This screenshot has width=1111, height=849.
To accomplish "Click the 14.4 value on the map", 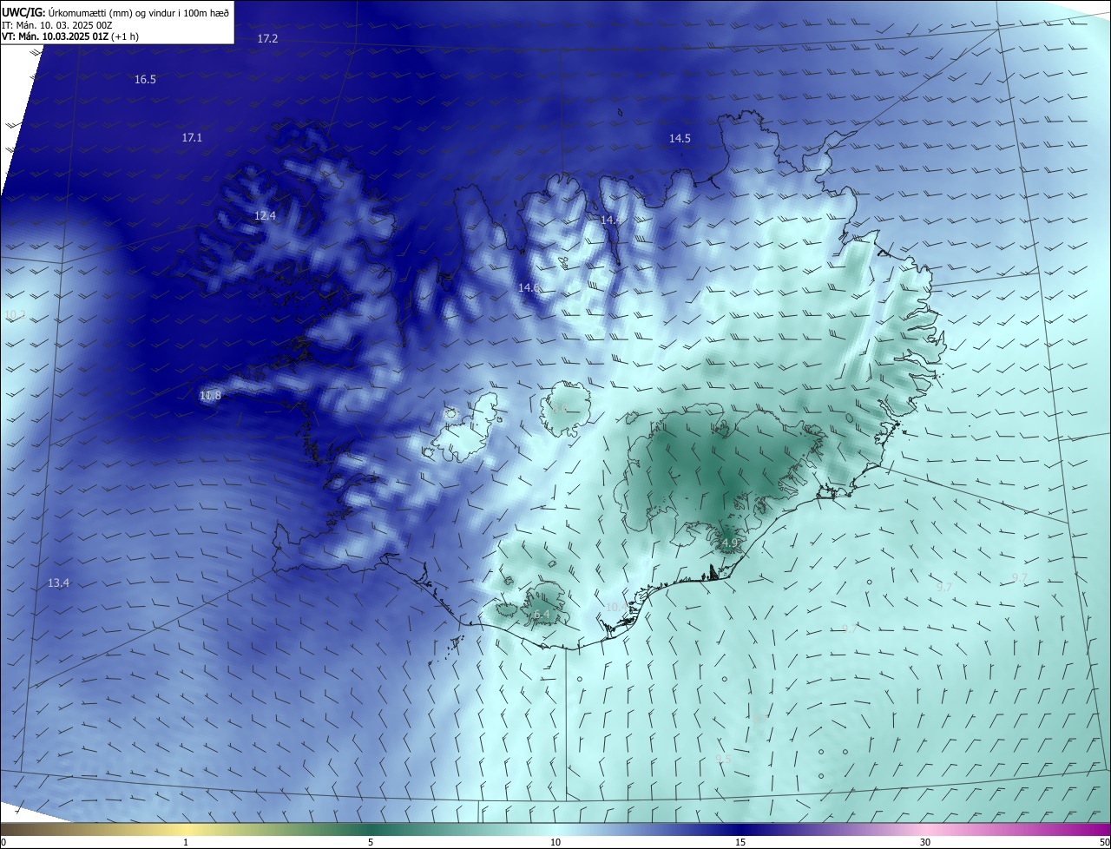I will tap(611, 220).
